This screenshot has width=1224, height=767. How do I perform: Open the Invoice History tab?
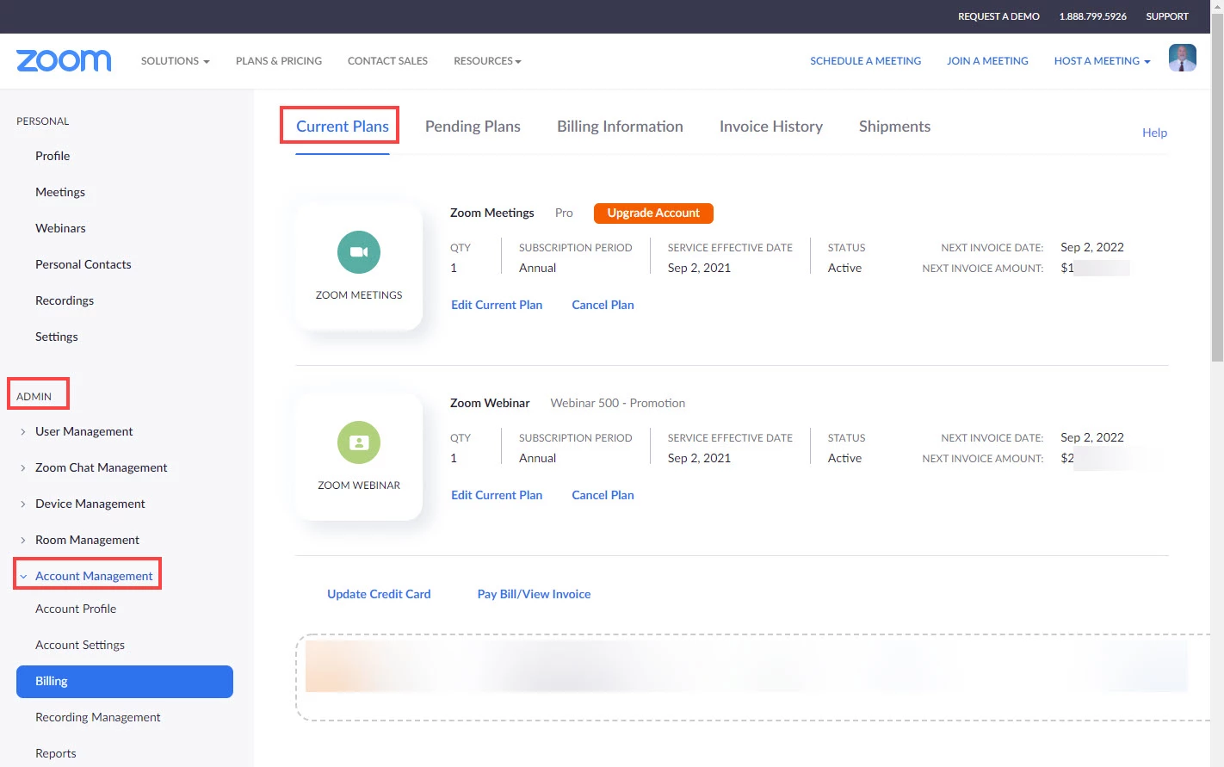coord(771,127)
